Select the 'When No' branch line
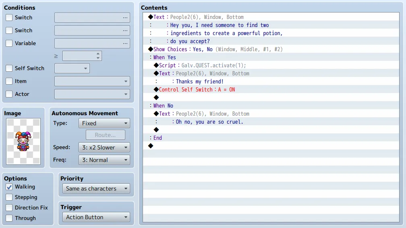 [271, 106]
